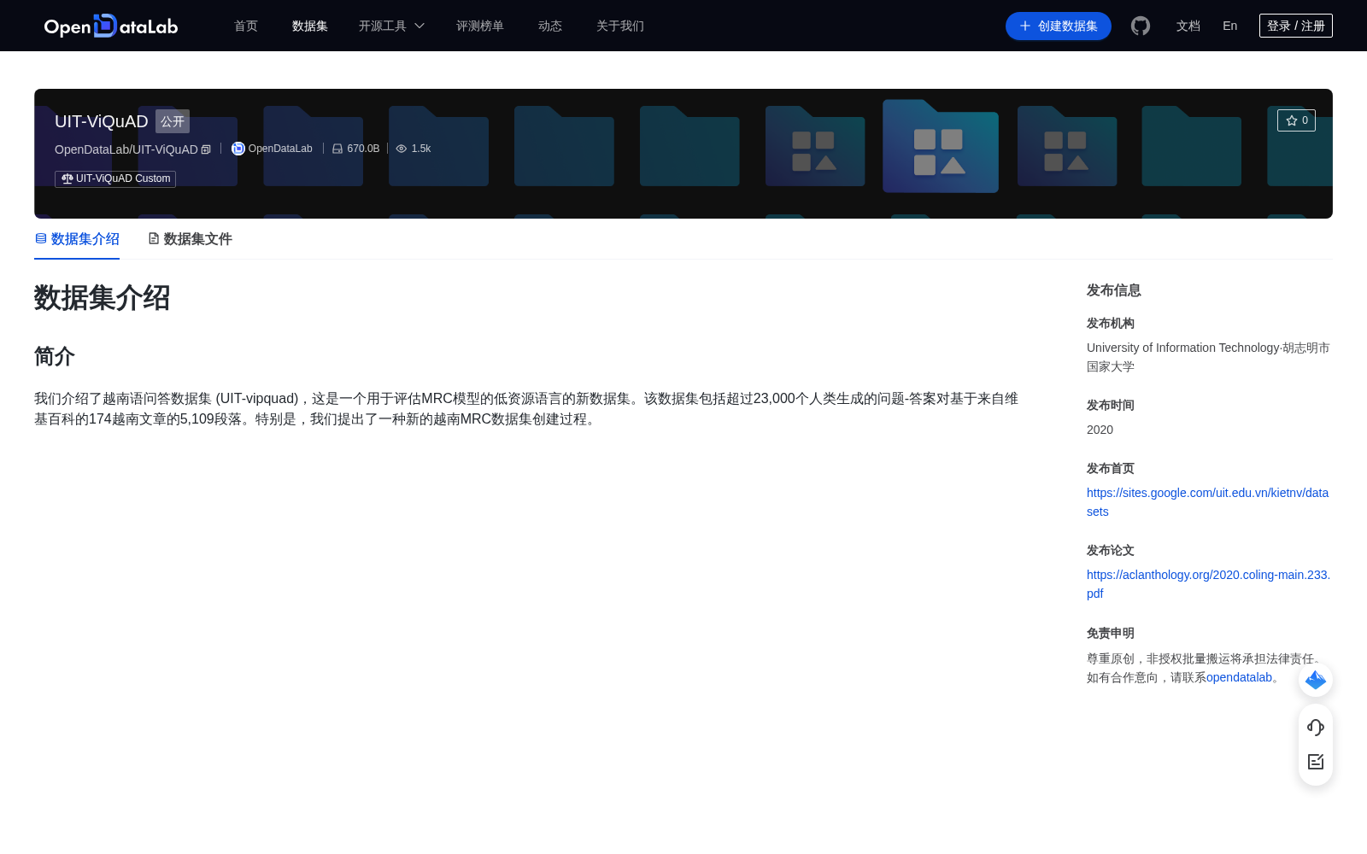The image size is (1367, 854).
Task: Click the UIT-ViQuAD Custom license tag
Action: coord(115,178)
